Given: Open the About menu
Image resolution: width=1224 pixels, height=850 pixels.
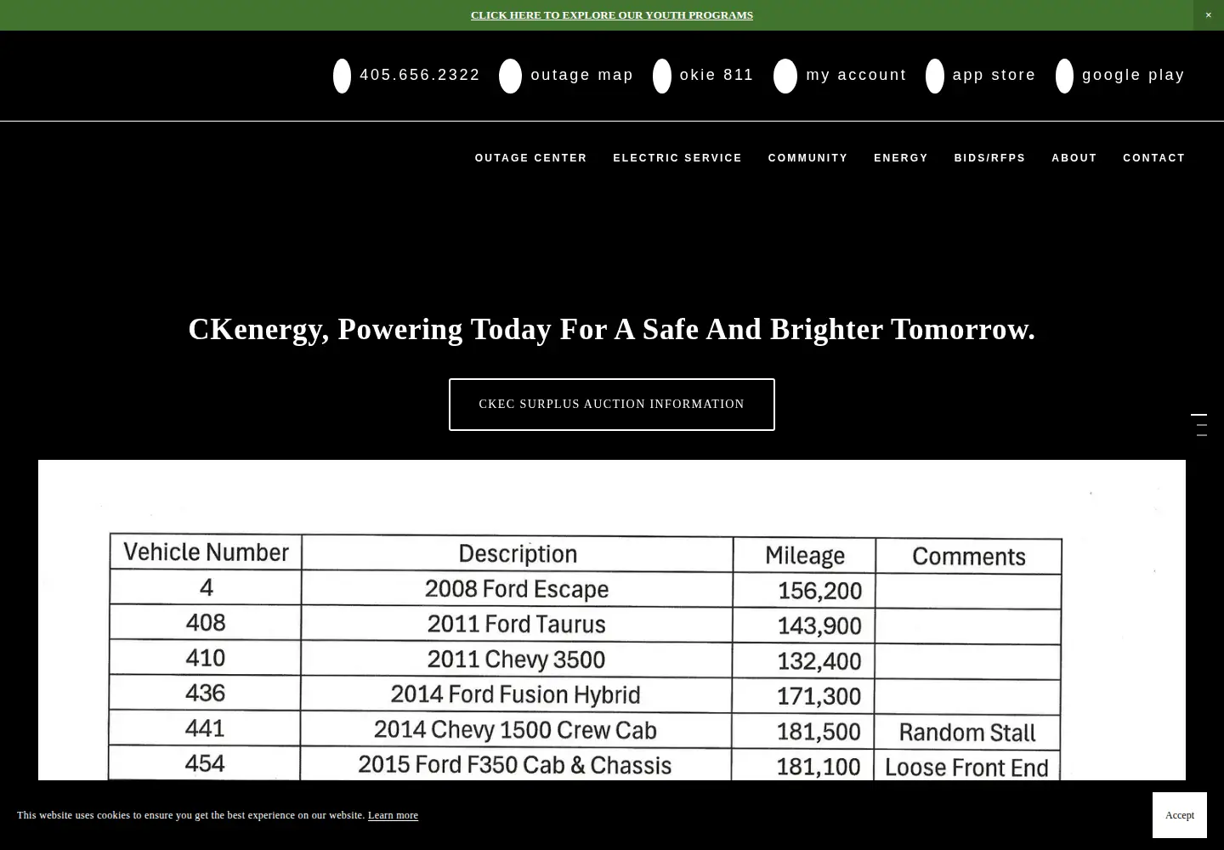Looking at the screenshot, I should [x=1074, y=158].
